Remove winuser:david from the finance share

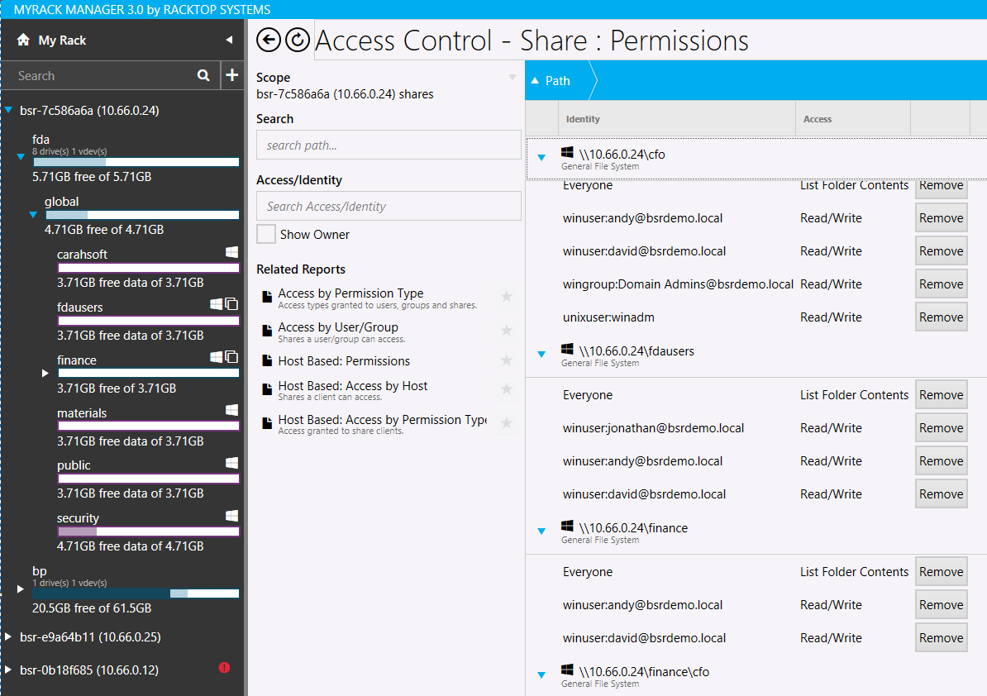click(941, 638)
